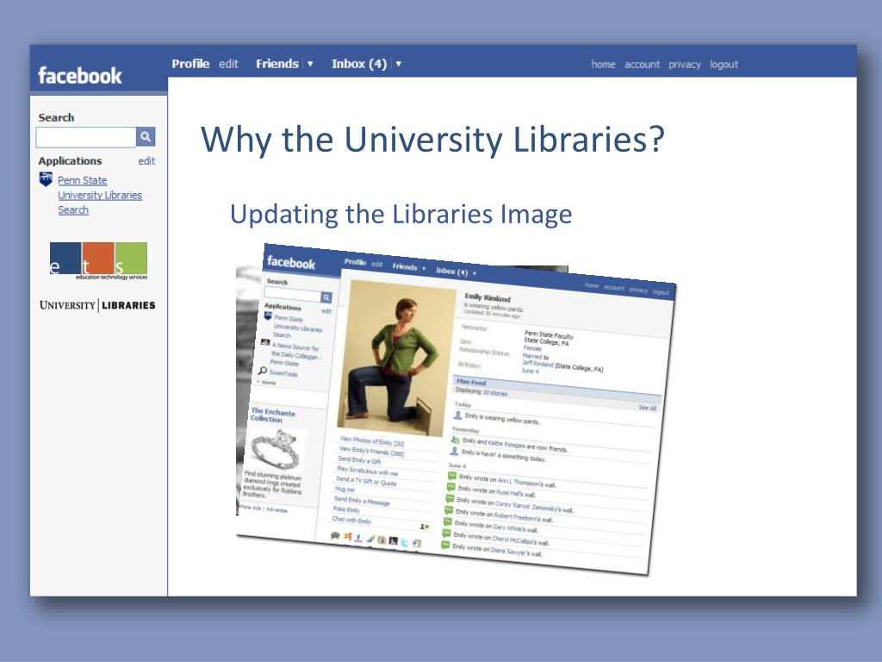This screenshot has height=662, width=882.
Task: Open SwemTools in the tilted screenshot's applications list
Action: point(283,372)
